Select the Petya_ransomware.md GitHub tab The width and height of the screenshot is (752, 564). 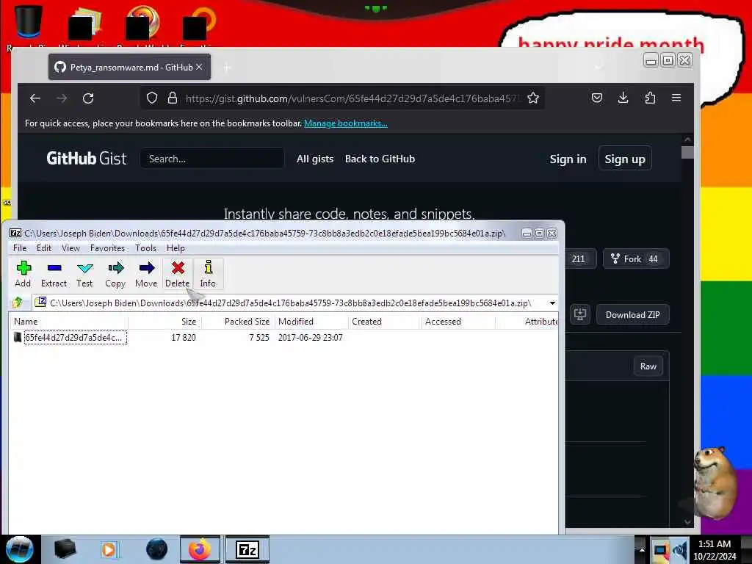click(x=129, y=67)
